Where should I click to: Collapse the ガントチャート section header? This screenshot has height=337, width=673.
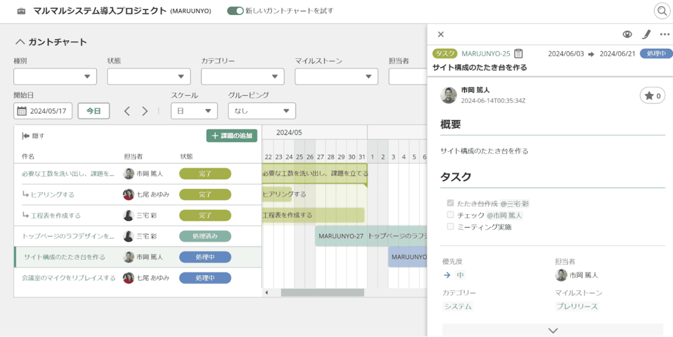[x=20, y=42]
